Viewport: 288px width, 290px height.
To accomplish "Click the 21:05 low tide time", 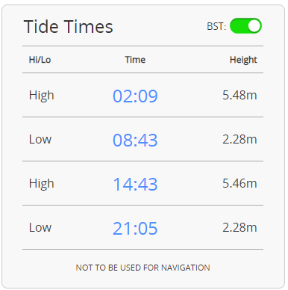I will [135, 228].
